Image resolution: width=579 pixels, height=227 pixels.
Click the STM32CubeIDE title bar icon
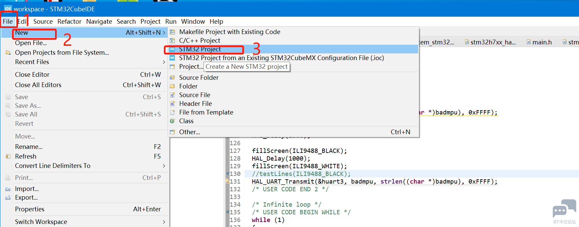(8, 9)
